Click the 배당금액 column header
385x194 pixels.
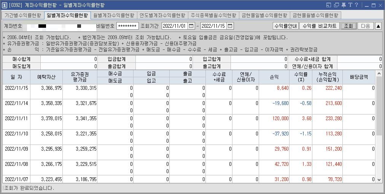[359, 77]
